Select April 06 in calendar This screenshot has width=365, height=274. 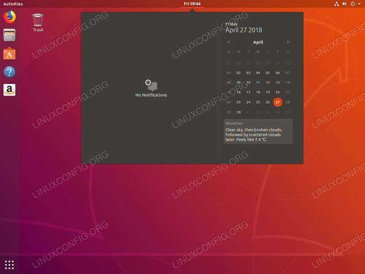point(278,73)
